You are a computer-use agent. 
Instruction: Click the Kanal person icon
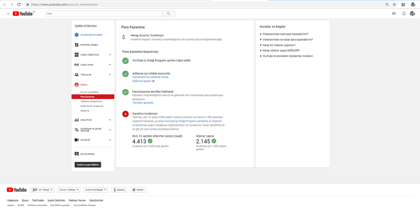pos(77,85)
